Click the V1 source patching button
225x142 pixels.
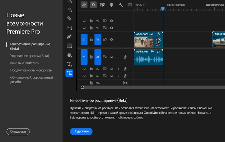(x=84, y=39)
